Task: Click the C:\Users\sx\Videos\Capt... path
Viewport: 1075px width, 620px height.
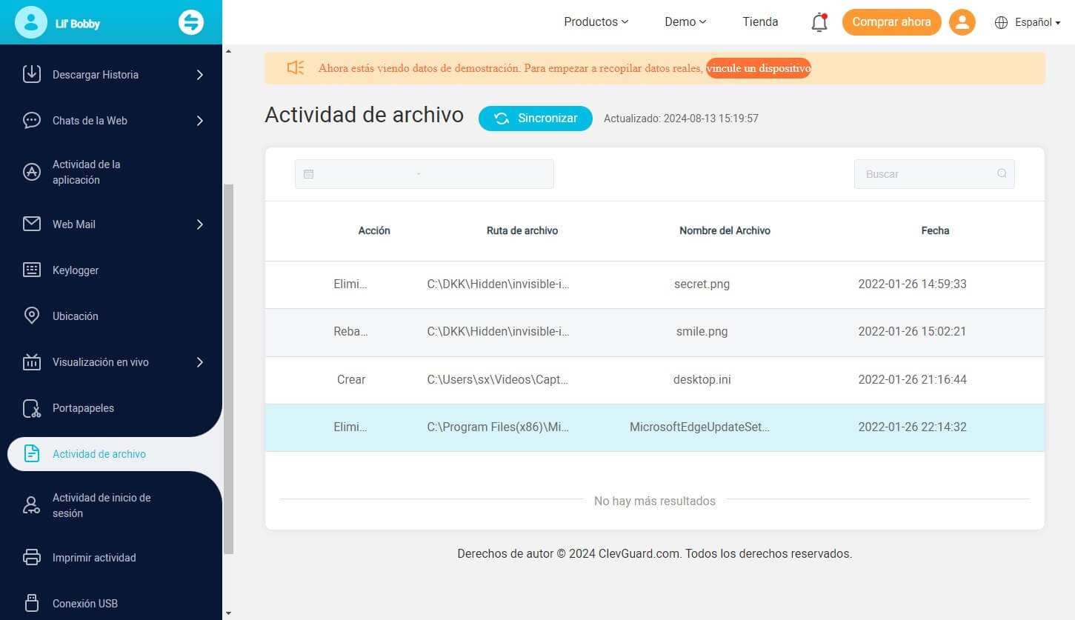Action: pos(499,379)
